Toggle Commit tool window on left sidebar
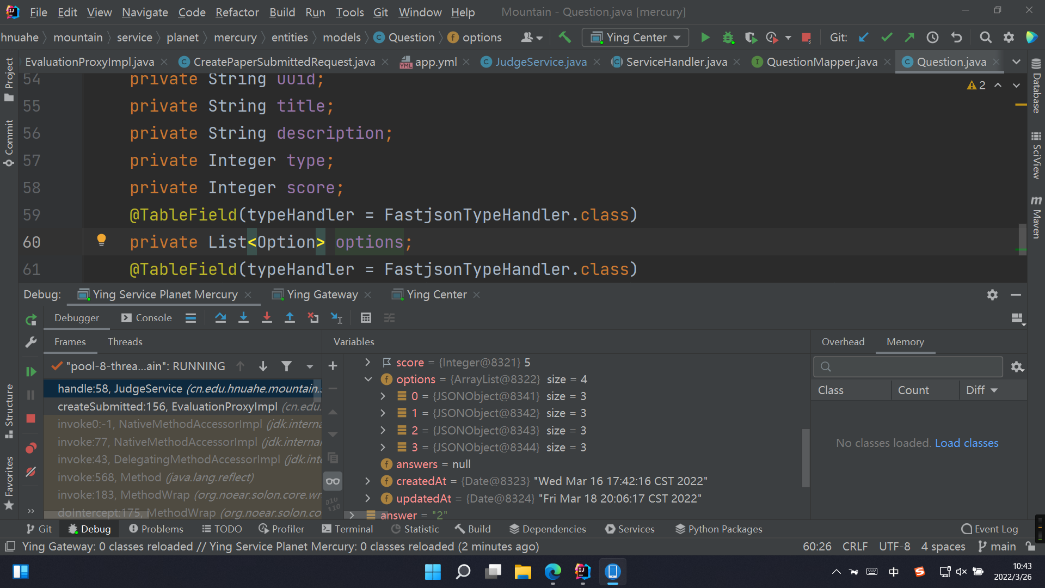 9,143
